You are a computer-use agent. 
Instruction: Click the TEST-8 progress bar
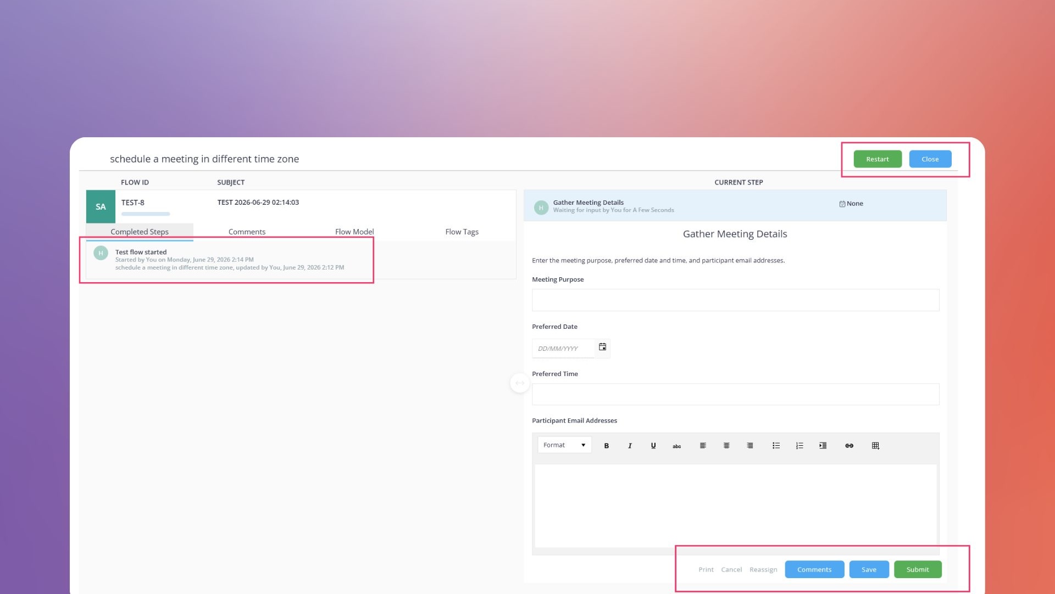[146, 214]
